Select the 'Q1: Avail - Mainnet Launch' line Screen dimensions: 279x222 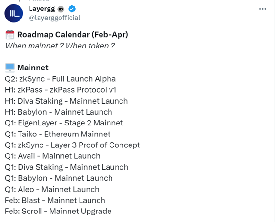coord(52,156)
